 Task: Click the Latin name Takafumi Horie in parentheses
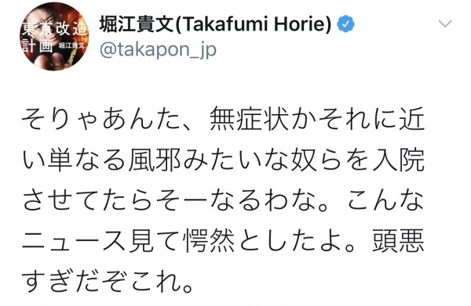(255, 24)
